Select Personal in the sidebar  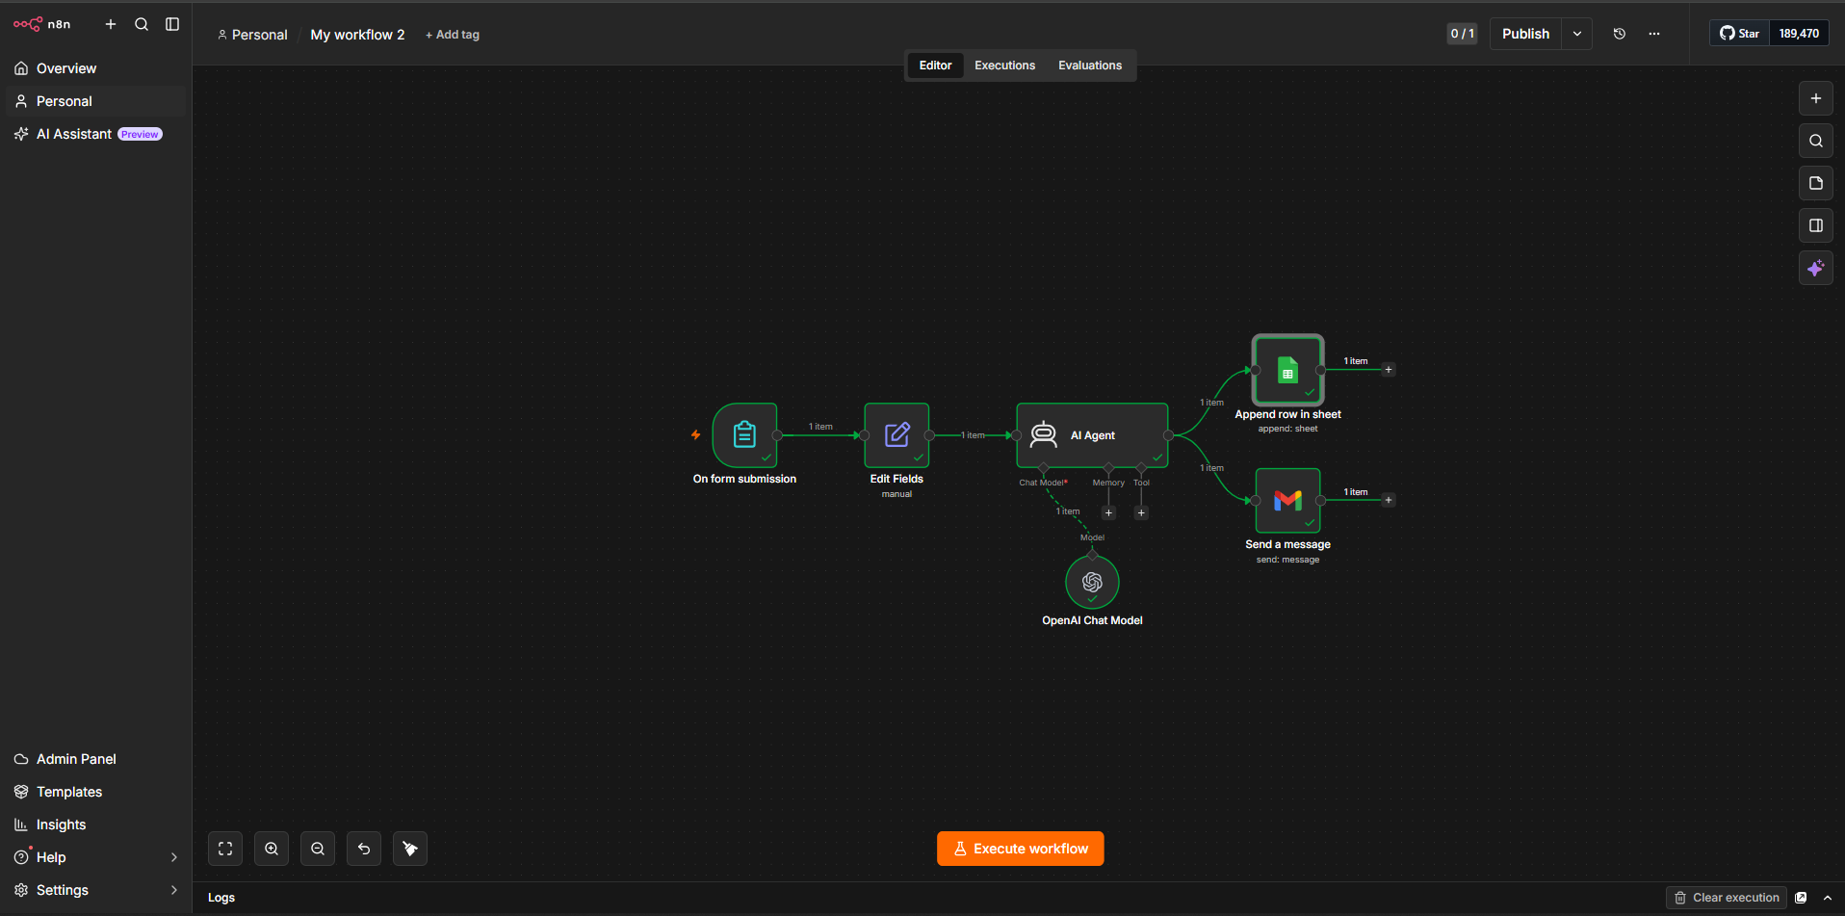point(95,101)
